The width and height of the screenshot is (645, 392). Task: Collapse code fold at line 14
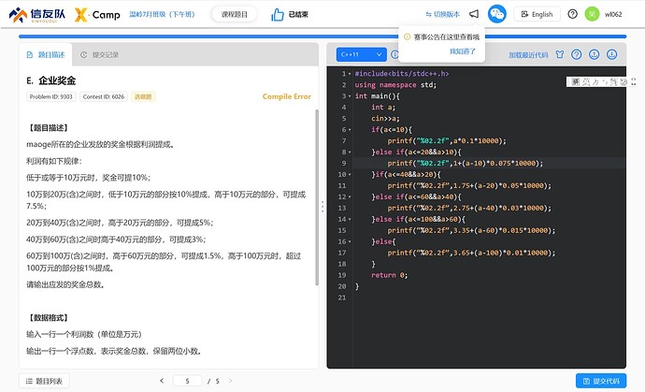pyautogui.click(x=350, y=220)
